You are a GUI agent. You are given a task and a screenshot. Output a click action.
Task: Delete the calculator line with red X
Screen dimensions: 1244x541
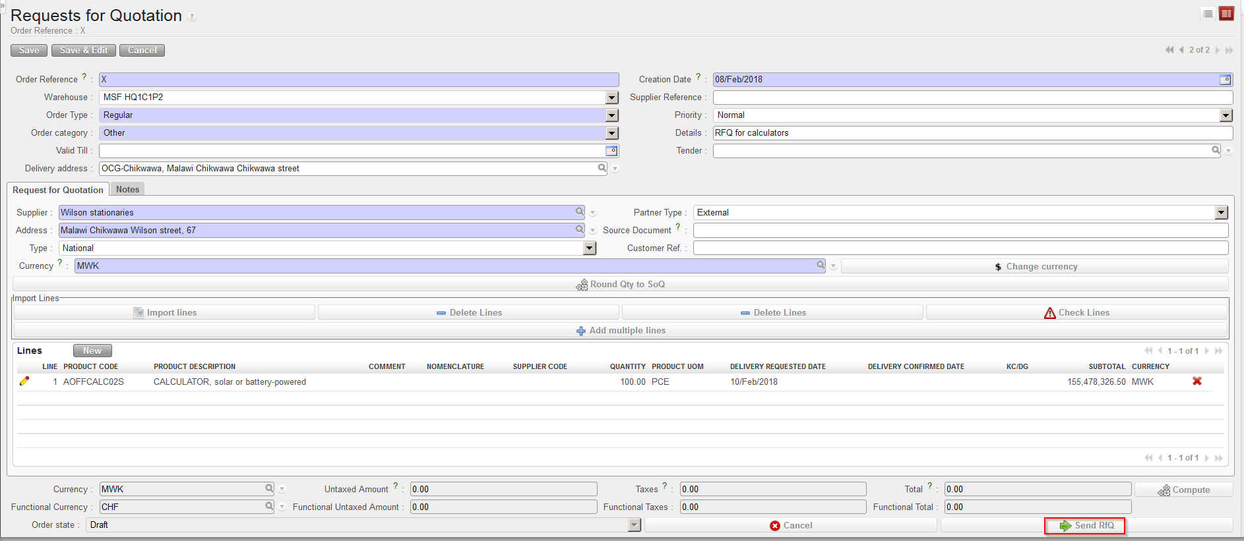point(1197,381)
